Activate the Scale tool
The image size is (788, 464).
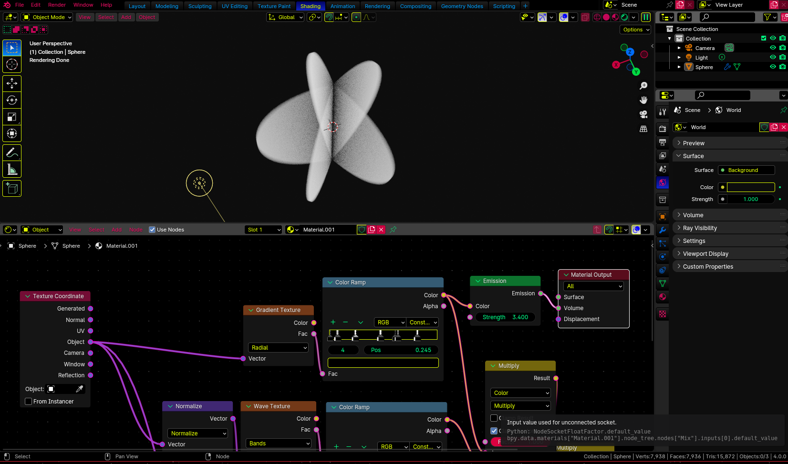tap(12, 117)
